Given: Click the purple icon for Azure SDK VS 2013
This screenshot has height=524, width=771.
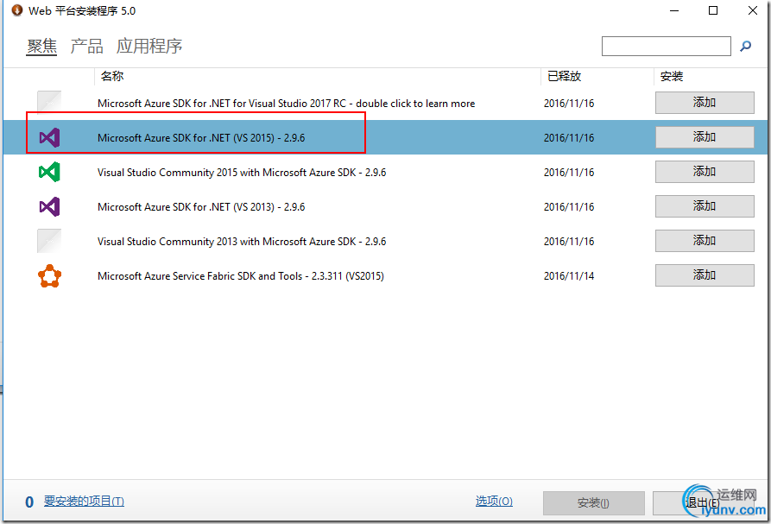Looking at the screenshot, I should 50,206.
